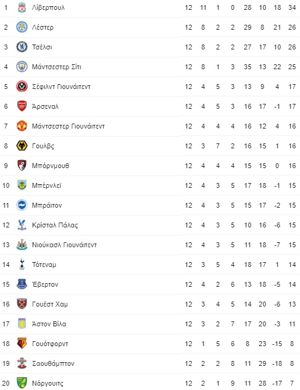
Task: Click the Tottenham cockerel crest icon
Action: click(22, 265)
